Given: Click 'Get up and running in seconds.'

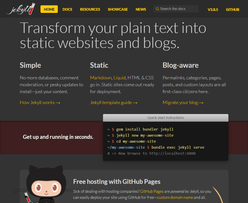Looking at the screenshot, I should tap(58, 137).
